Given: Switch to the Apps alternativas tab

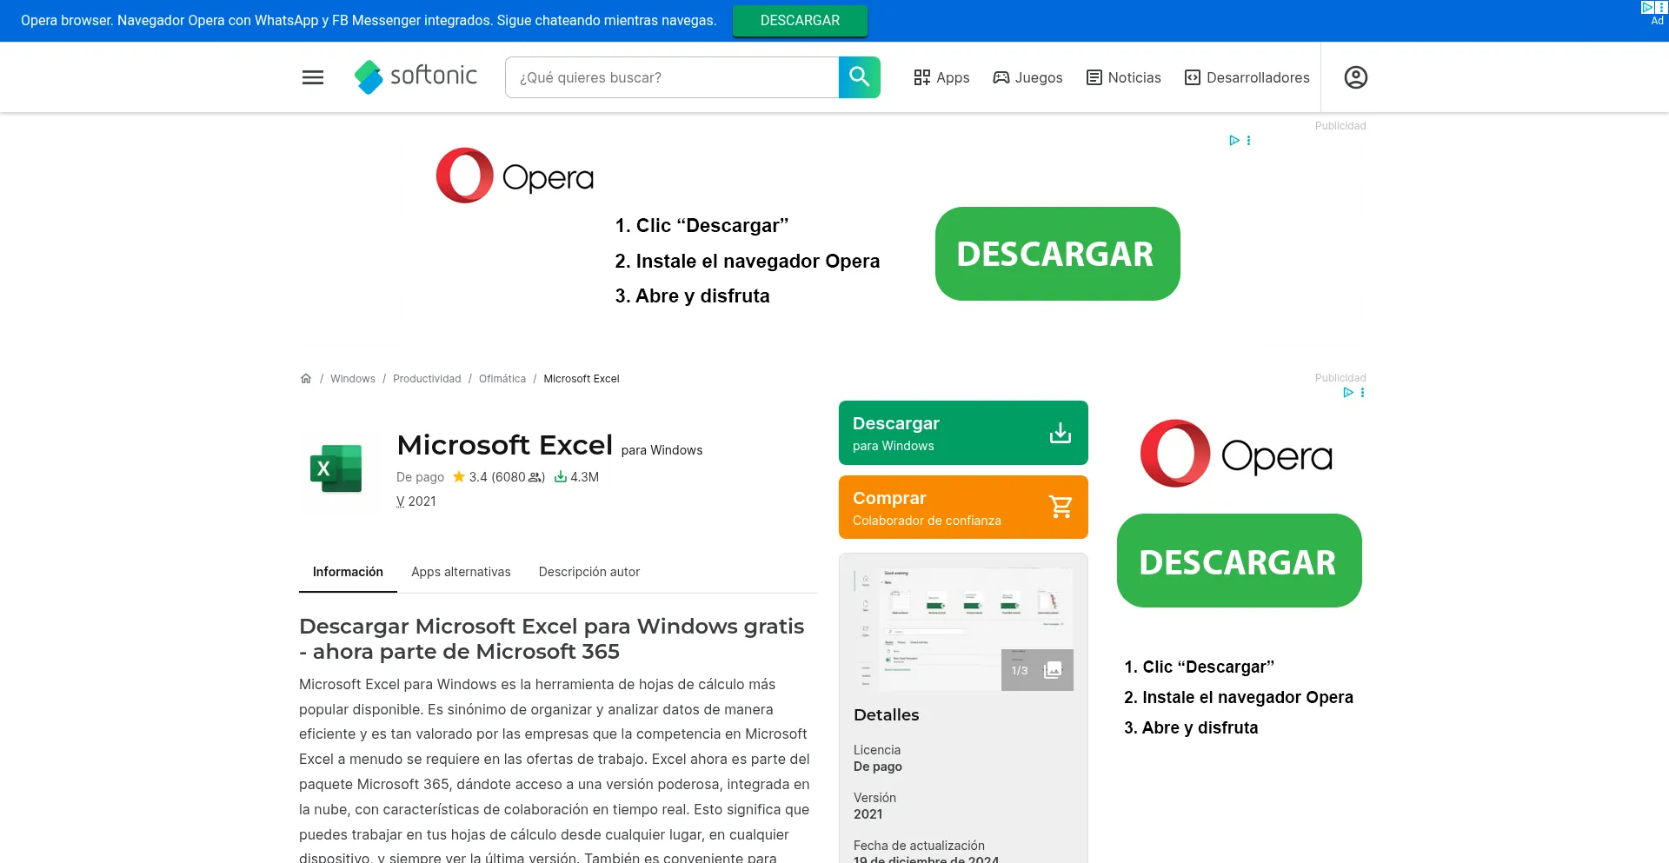Looking at the screenshot, I should (461, 572).
